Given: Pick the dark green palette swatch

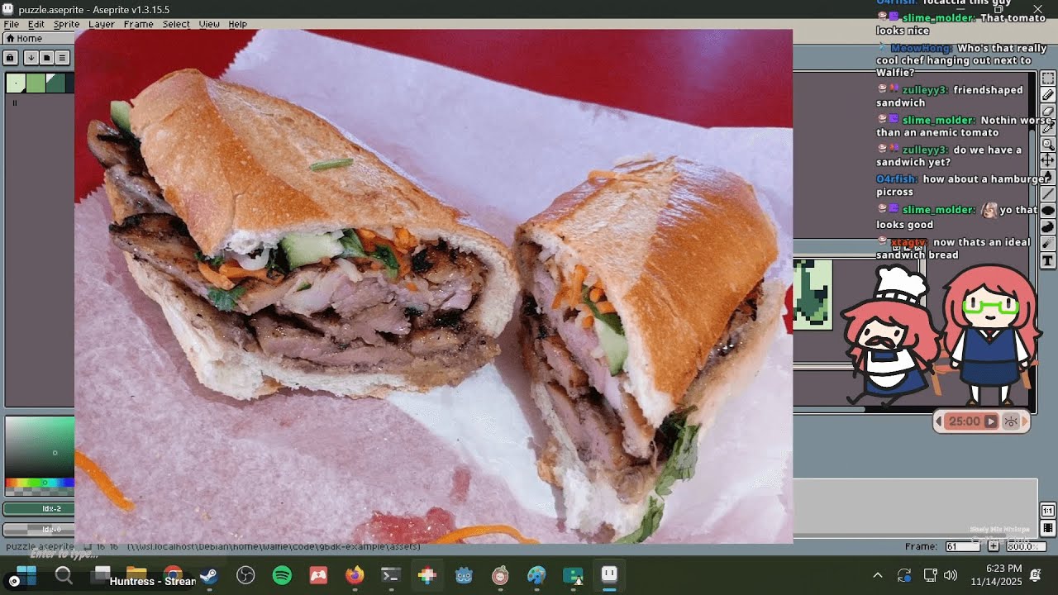Looking at the screenshot, I should tap(55, 83).
